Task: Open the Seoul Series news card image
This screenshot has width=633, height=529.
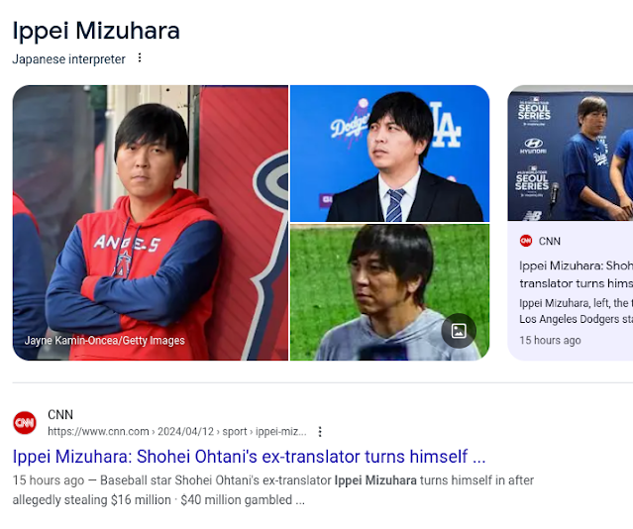Action: tap(570, 153)
